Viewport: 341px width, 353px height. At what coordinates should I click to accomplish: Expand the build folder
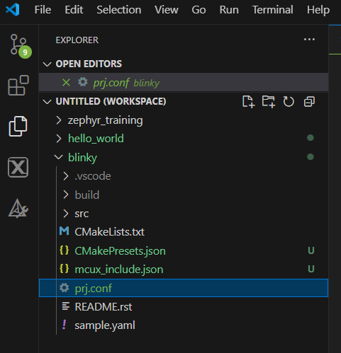click(x=66, y=195)
